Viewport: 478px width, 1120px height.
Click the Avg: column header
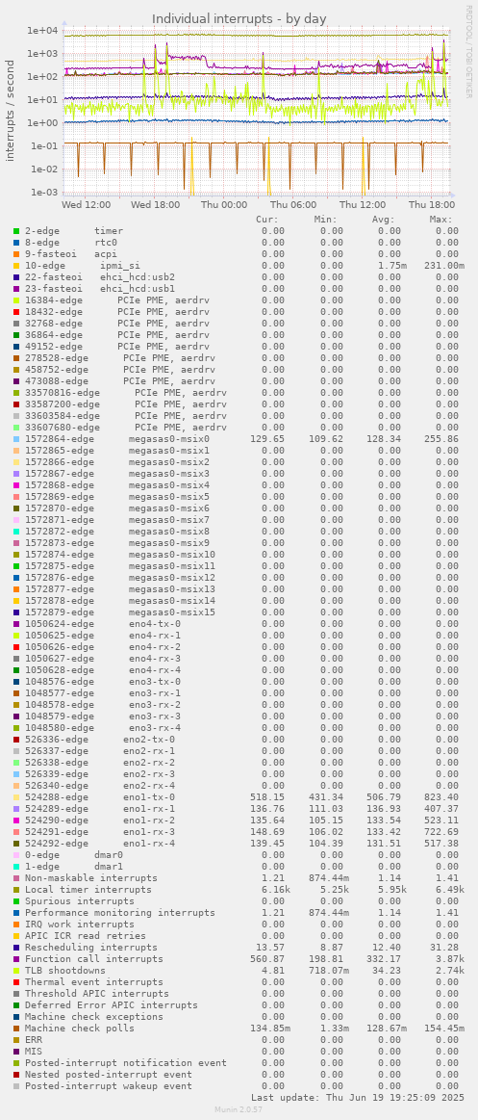click(x=386, y=220)
